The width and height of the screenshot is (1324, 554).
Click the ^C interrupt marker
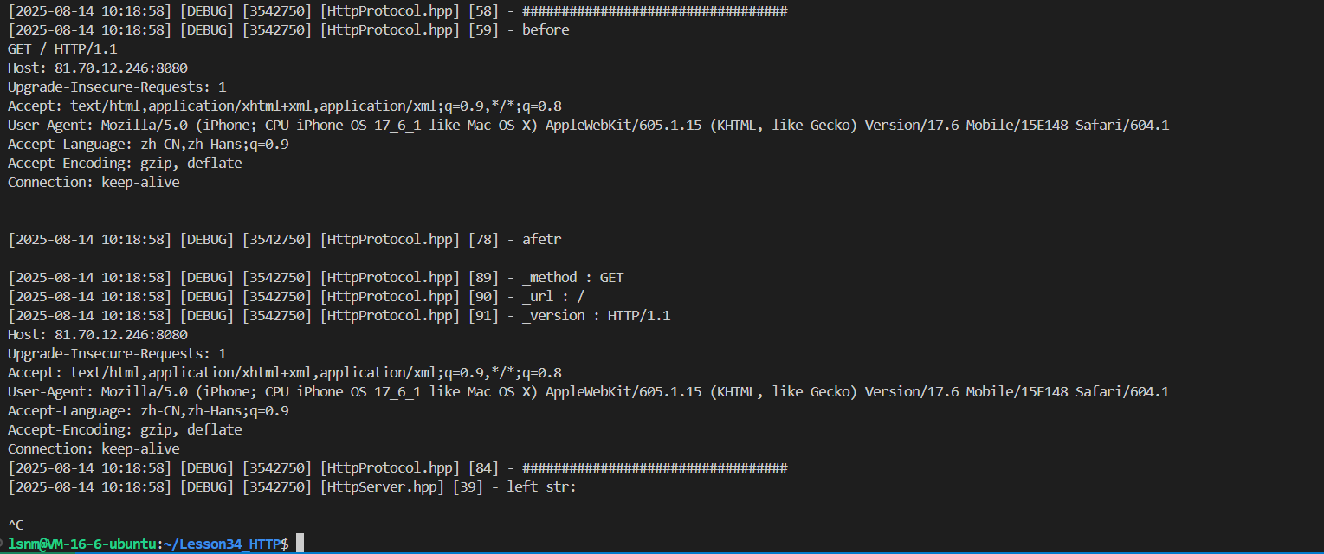[16, 525]
